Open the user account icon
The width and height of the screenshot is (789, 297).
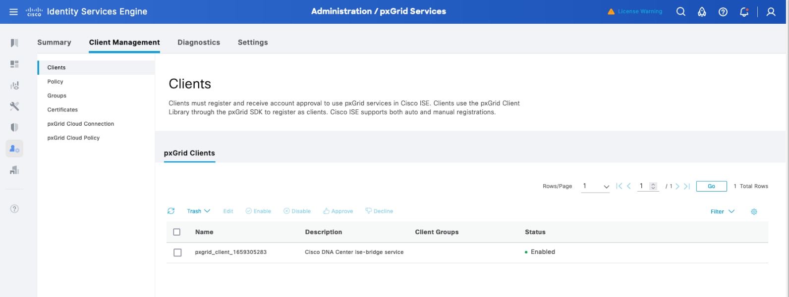[771, 12]
